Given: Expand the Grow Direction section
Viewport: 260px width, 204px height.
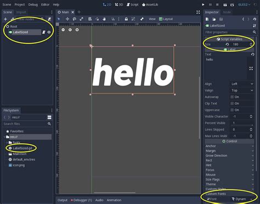Looking at the screenshot, I should [229, 156].
